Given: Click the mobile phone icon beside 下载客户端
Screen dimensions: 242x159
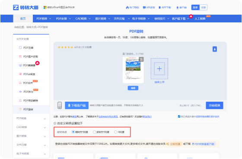Looking at the screenshot, I should [60, 105].
